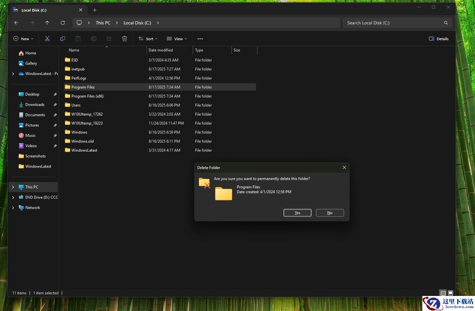The height and width of the screenshot is (311, 475).
Task: Go up one folder with Up arrow
Action: point(47,23)
